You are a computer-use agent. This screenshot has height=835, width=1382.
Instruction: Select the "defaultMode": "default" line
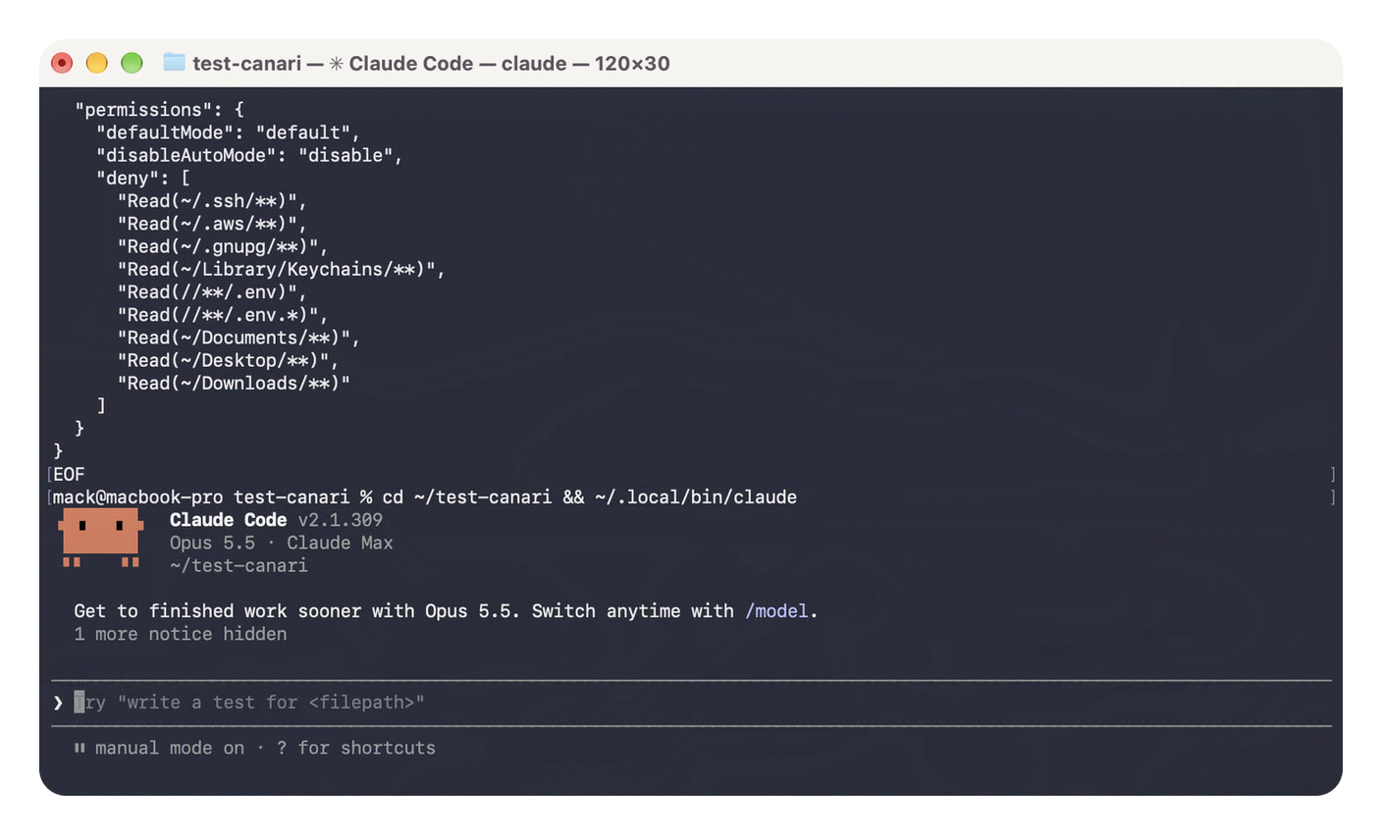pyautogui.click(x=229, y=132)
